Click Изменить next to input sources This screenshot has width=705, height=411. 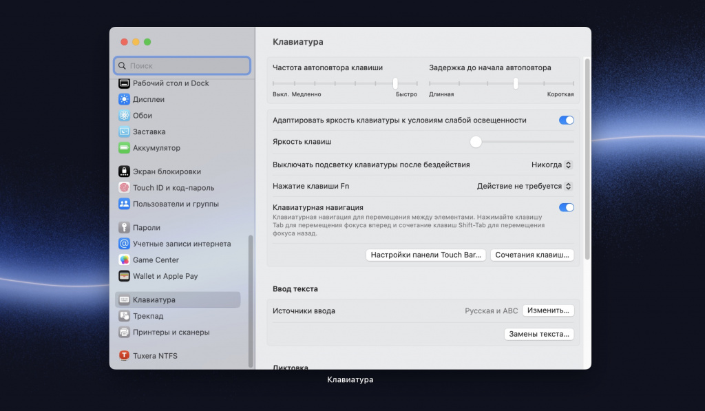(x=548, y=310)
